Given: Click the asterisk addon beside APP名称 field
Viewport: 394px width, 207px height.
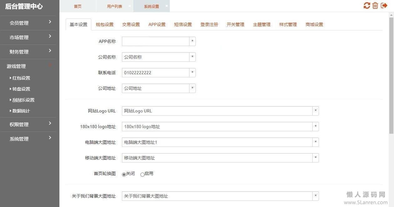Looking at the screenshot, I should tap(192, 41).
